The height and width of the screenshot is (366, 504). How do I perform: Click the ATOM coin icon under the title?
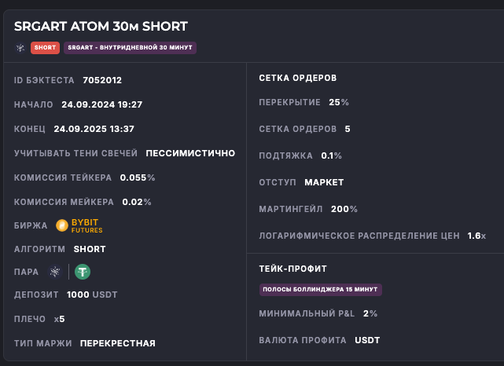point(20,48)
